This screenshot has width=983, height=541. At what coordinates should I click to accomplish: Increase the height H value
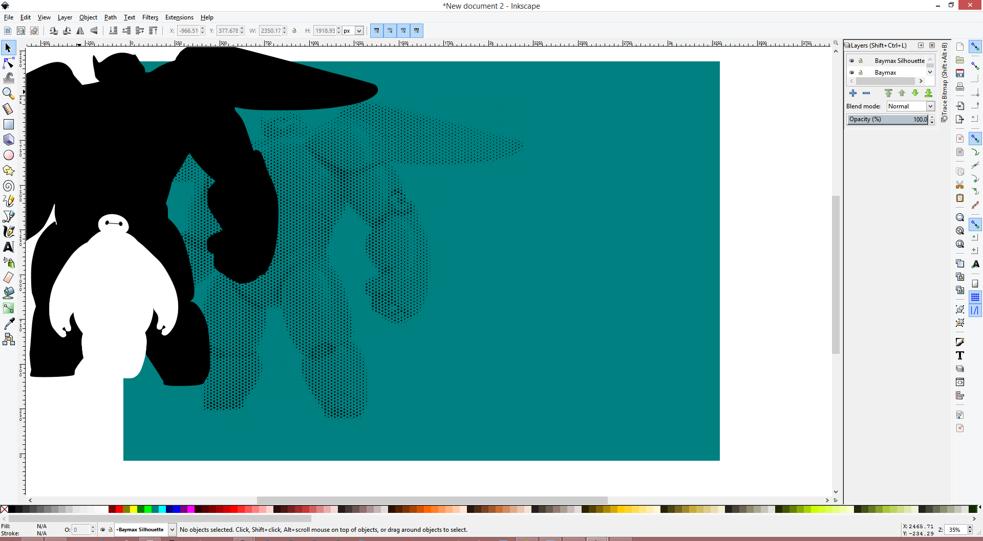point(338,29)
